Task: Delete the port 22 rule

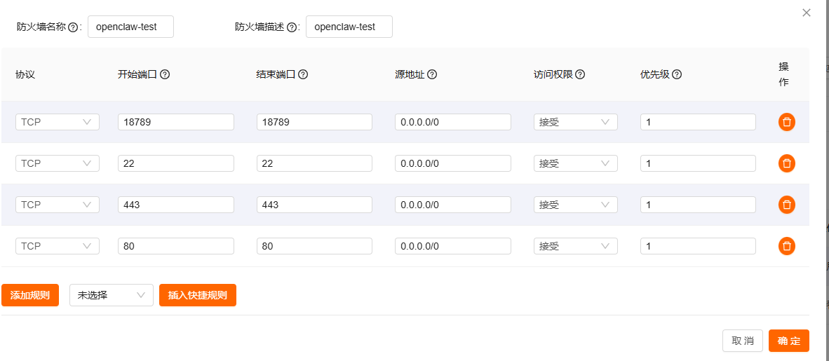Action: coord(787,163)
